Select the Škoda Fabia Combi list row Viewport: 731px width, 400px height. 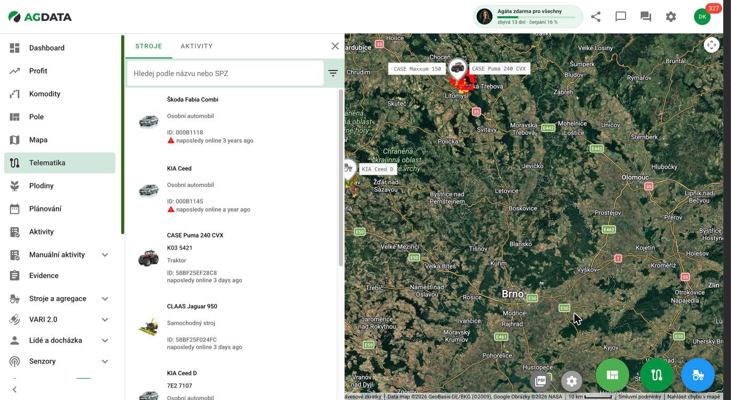tap(232, 120)
